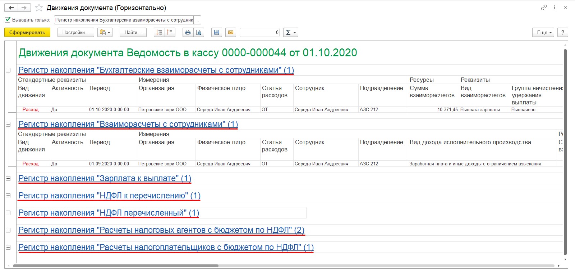Open link Регистр 'Взаиморасчеты с сотрудниками' (1)
The image size is (575, 273).
(128, 124)
